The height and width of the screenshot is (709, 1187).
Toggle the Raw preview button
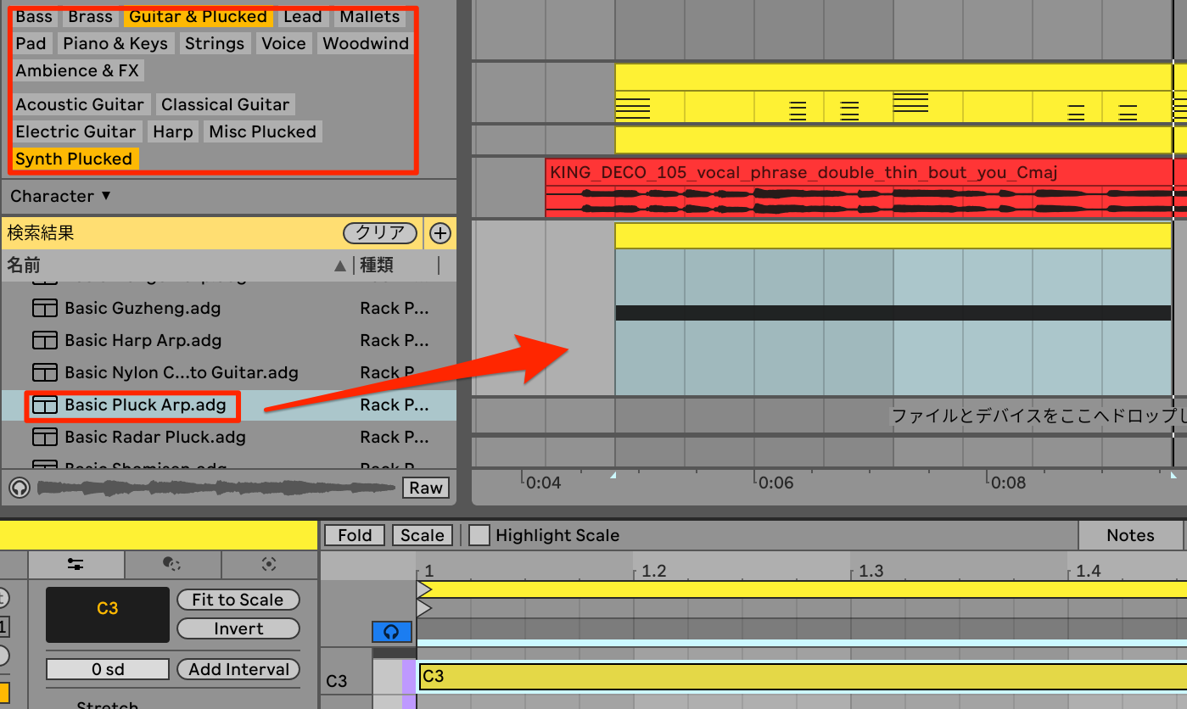[x=426, y=488]
